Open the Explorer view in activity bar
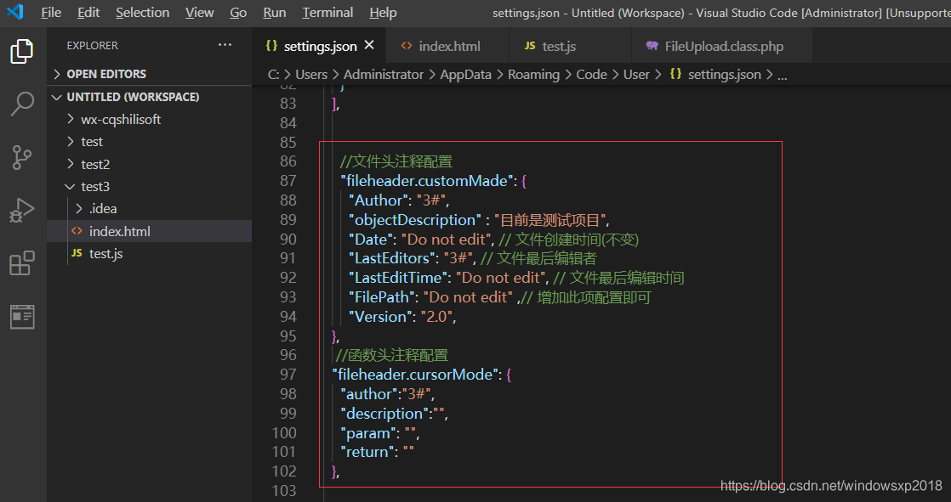Image resolution: width=951 pixels, height=502 pixels. (x=22, y=52)
